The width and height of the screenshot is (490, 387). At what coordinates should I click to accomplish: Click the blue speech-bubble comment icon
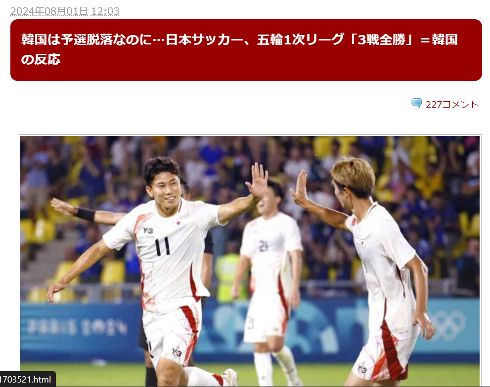pos(416,103)
